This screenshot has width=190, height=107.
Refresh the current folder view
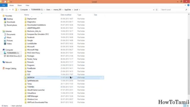click(x=157, y=10)
